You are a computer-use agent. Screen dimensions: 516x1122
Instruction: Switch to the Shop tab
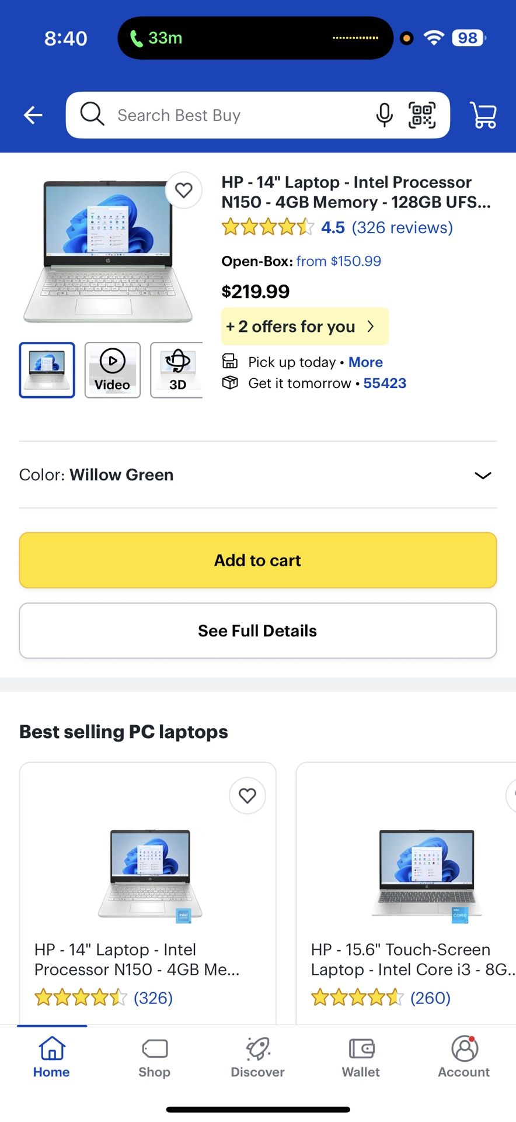pyautogui.click(x=155, y=1057)
